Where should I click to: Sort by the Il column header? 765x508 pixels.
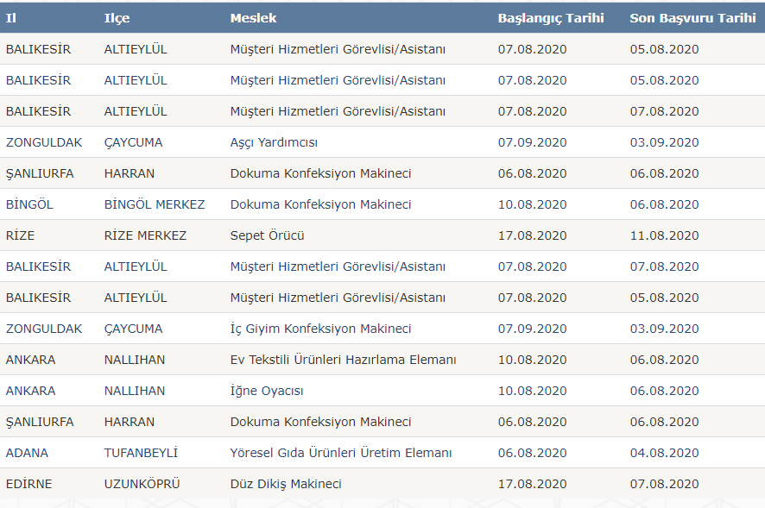point(10,18)
